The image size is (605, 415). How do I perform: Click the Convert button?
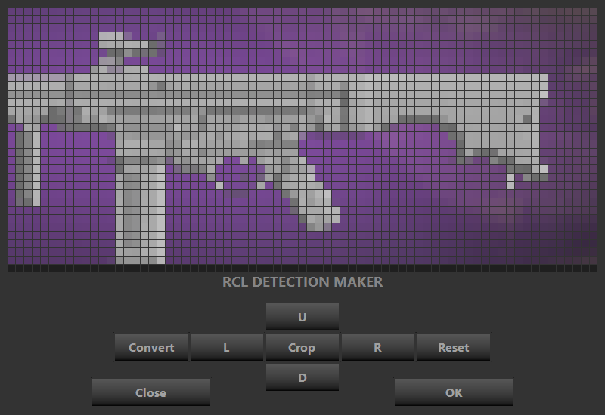click(x=151, y=347)
